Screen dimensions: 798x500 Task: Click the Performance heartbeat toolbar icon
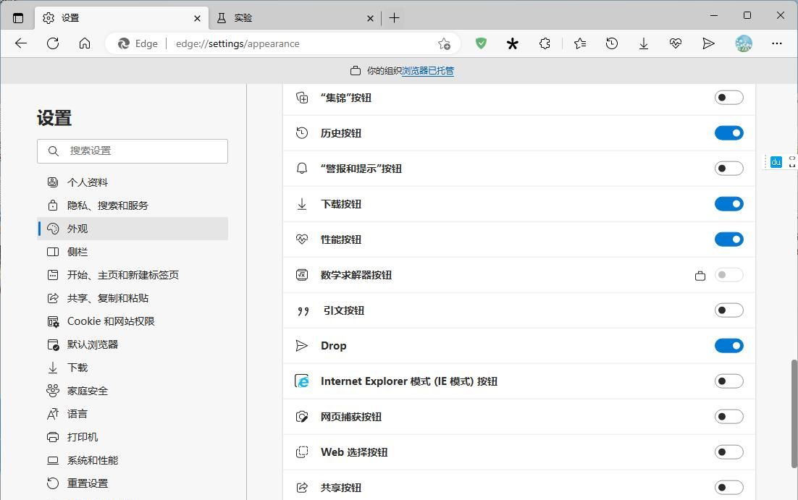[676, 43]
